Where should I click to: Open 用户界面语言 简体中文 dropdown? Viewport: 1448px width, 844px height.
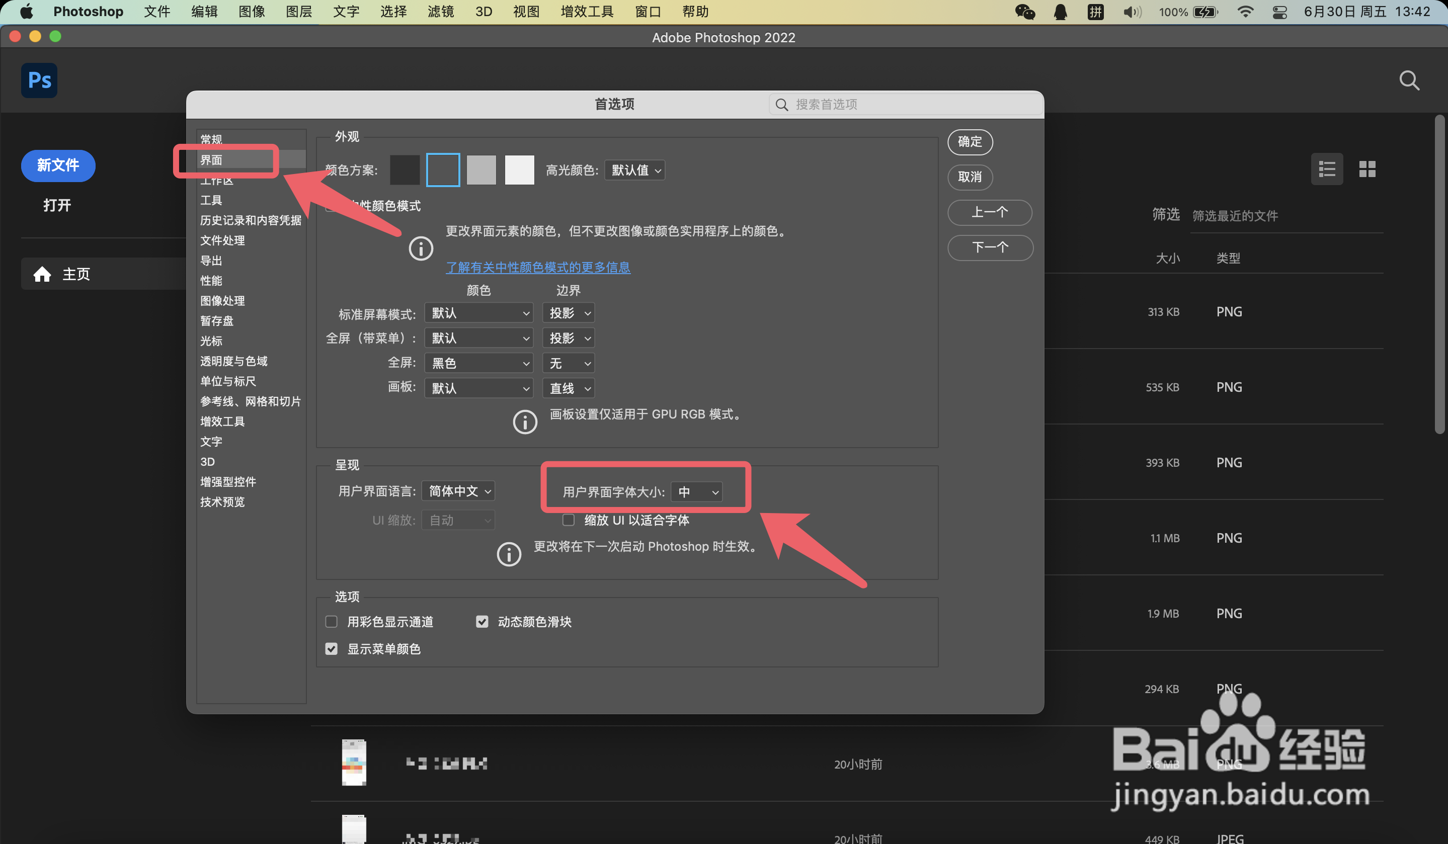pos(458,491)
